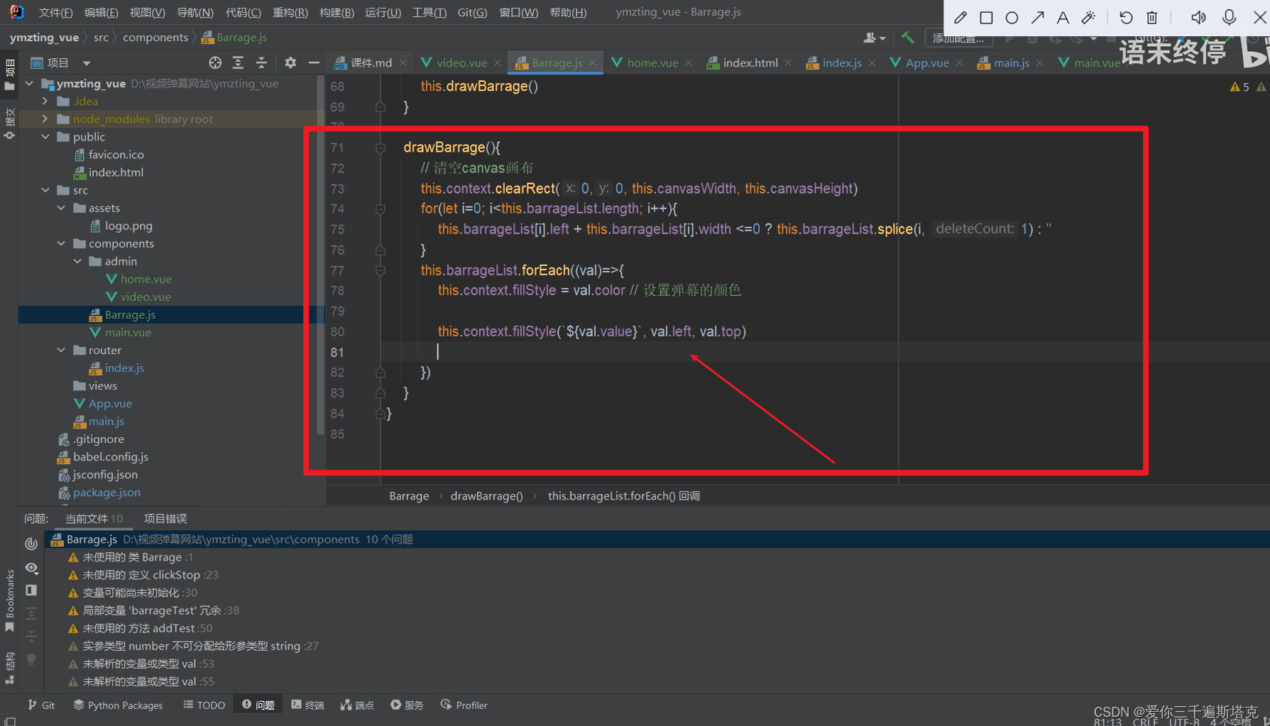Image resolution: width=1270 pixels, height=726 pixels.
Task: Click the components breadcrumb in navigation bar
Action: pos(155,38)
